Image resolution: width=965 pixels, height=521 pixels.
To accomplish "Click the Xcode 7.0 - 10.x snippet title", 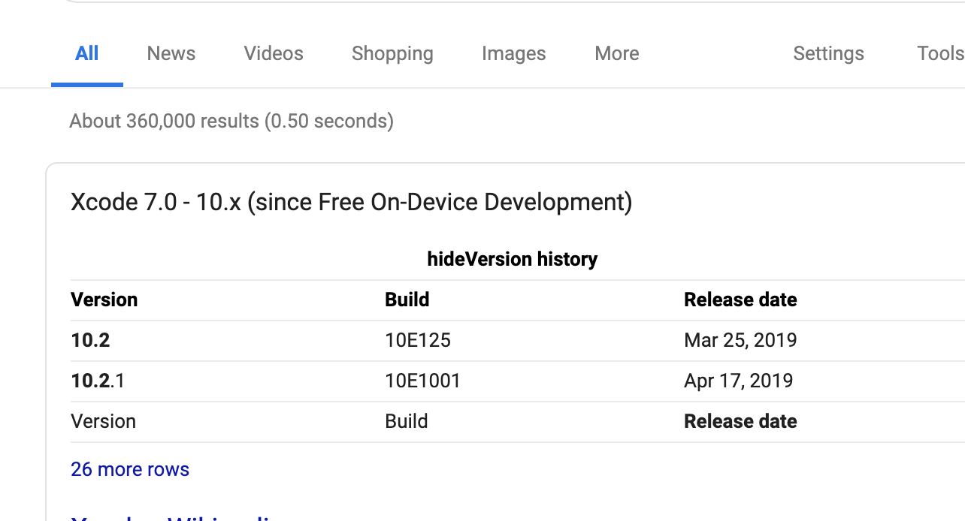I will 351,201.
